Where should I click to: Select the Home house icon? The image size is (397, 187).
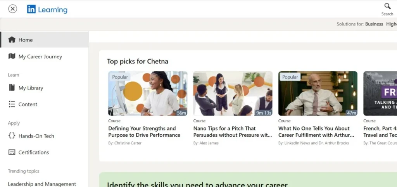click(x=12, y=39)
